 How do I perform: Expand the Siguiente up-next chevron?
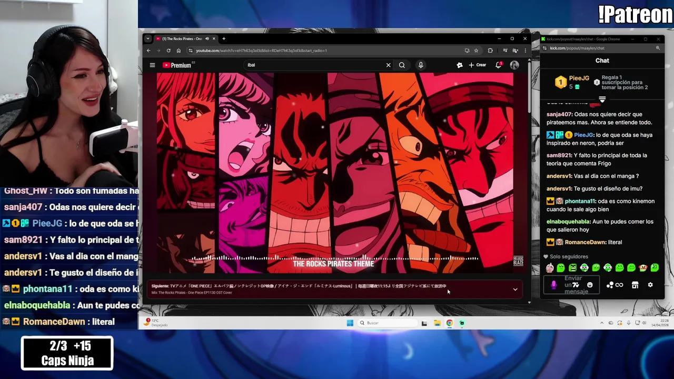tap(515, 290)
